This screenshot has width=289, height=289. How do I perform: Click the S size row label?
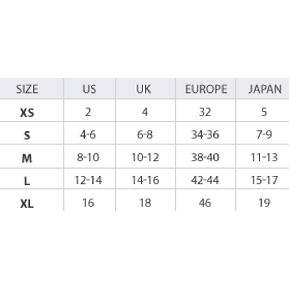27,135
